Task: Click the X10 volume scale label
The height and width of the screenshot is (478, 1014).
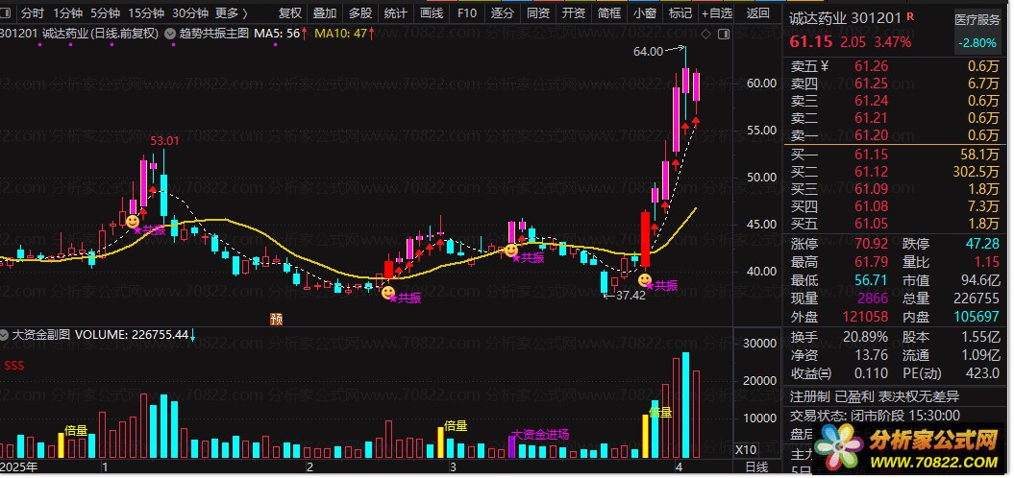Action: coord(746,449)
